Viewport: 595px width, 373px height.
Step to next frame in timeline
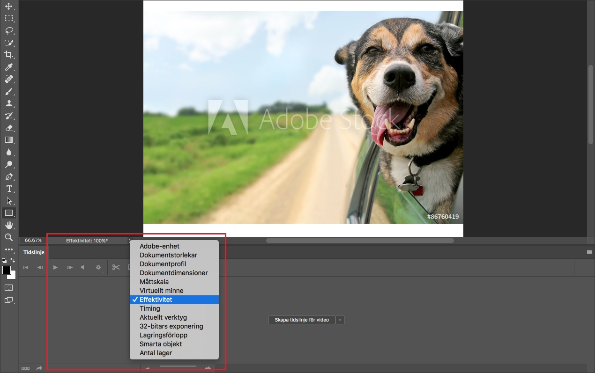point(70,268)
